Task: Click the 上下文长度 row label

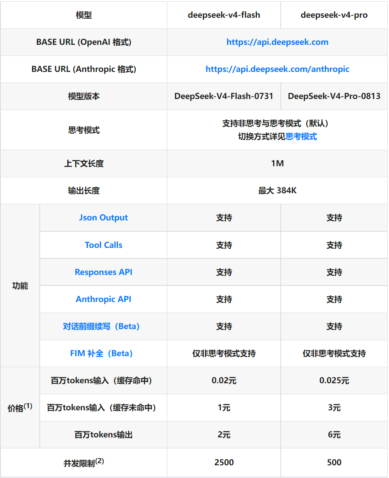Action: click(x=84, y=164)
